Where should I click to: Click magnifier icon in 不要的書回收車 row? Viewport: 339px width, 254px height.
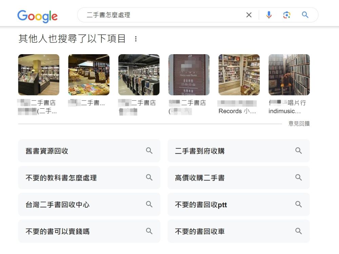tap(299, 231)
